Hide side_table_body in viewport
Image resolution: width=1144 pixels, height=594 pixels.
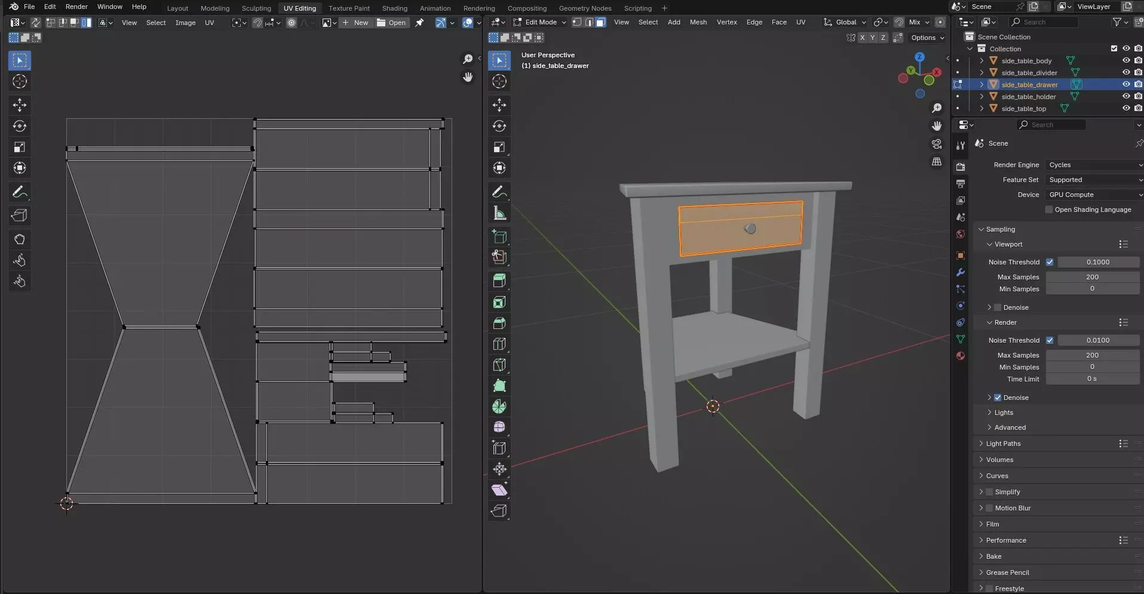(x=1126, y=60)
